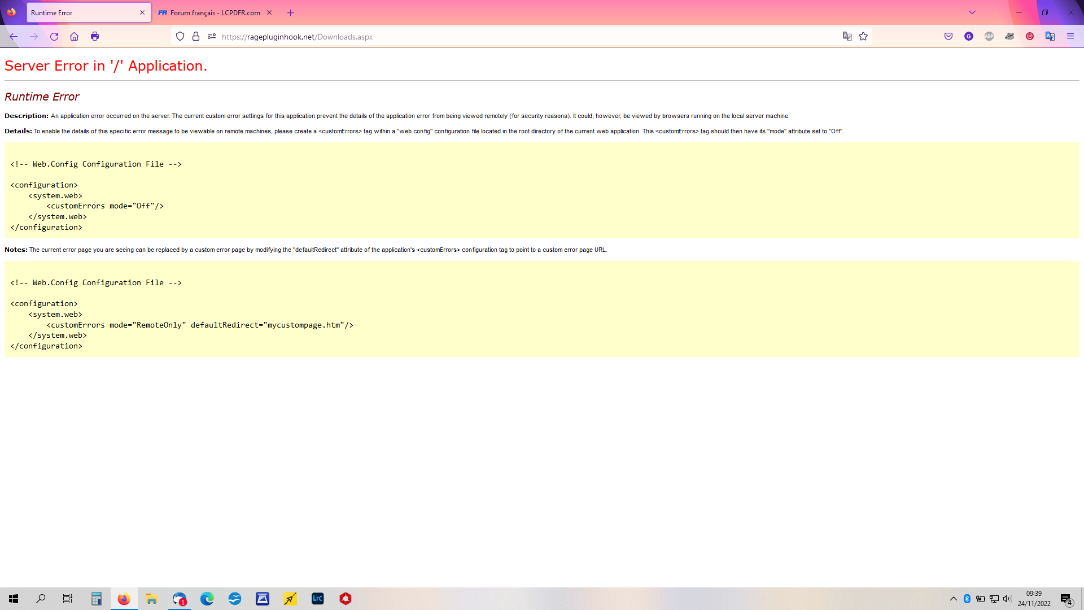1084x610 pixels.
Task: Switch to Forum français LCPDFR.com tab
Action: click(x=215, y=12)
